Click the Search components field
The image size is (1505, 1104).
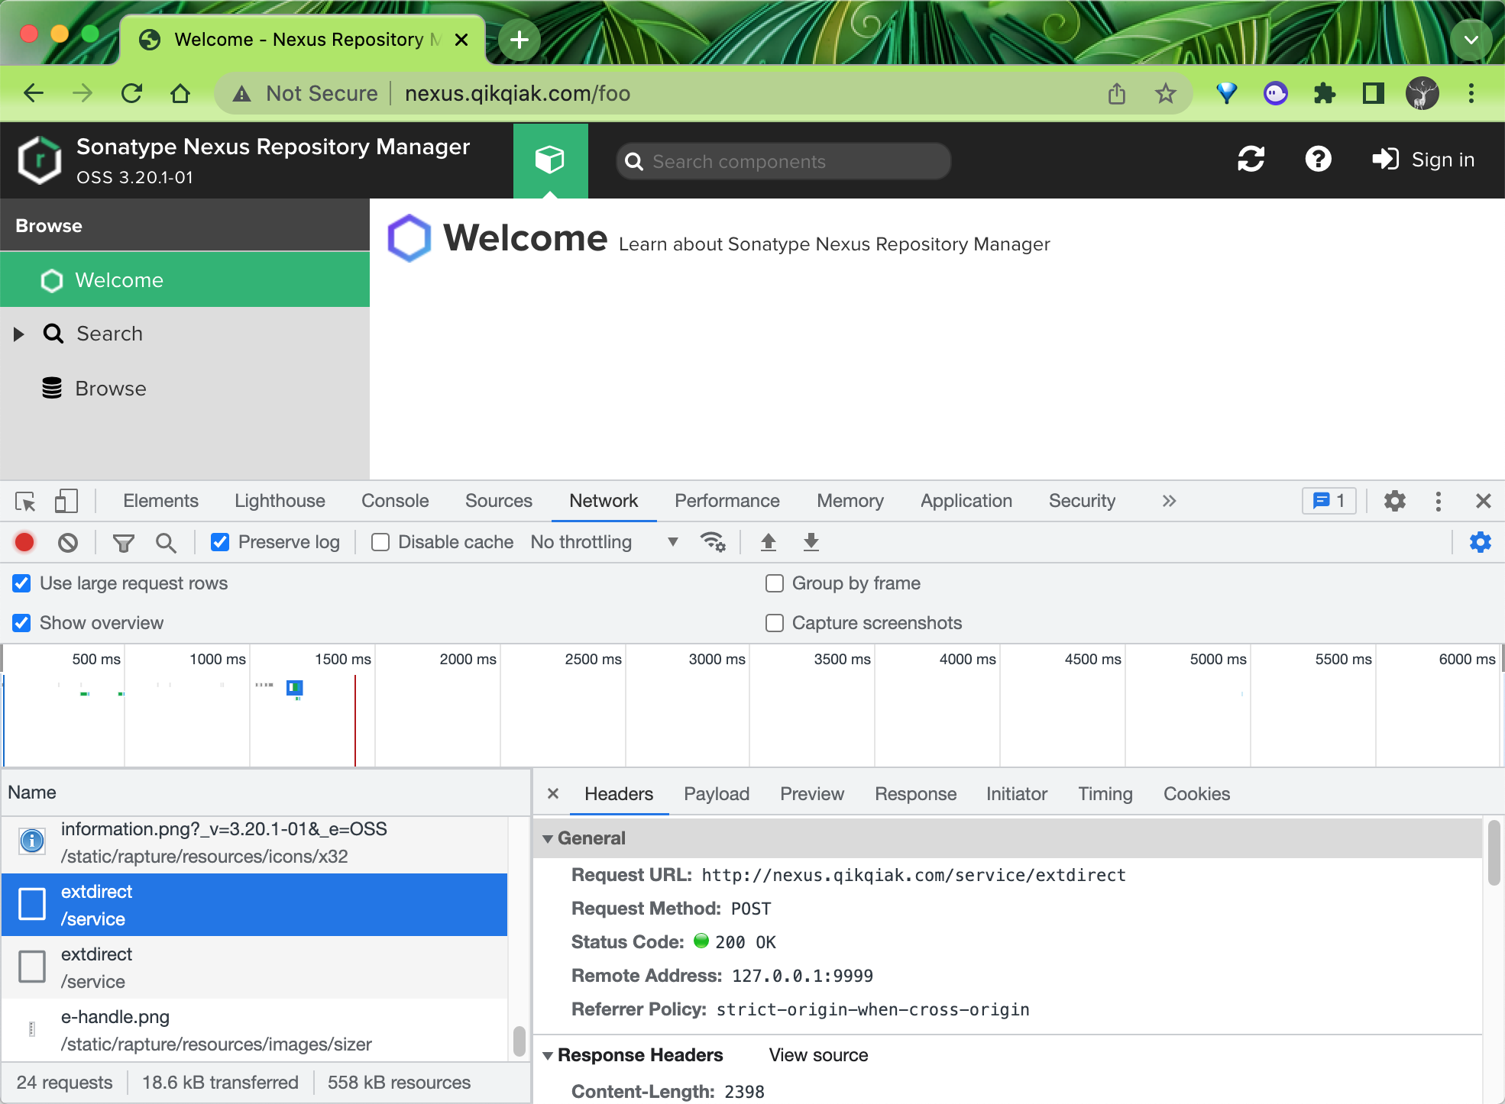click(784, 162)
